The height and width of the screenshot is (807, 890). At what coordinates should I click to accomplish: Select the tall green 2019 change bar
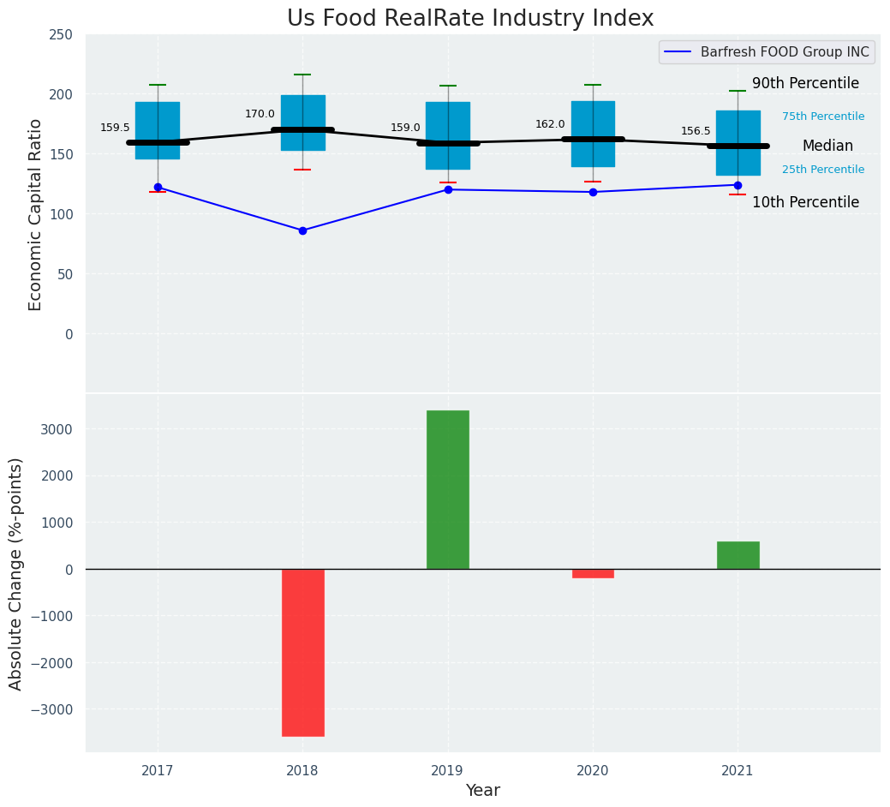point(448,489)
